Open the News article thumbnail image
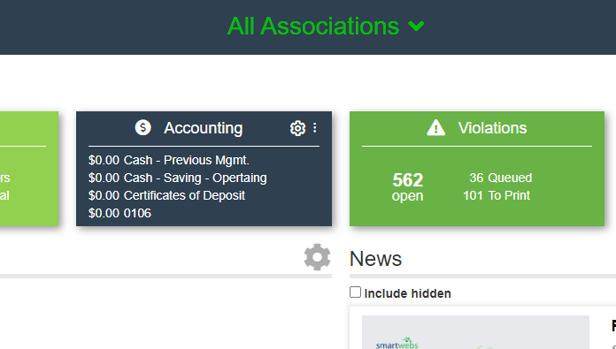This screenshot has height=349, width=616. (x=475, y=332)
